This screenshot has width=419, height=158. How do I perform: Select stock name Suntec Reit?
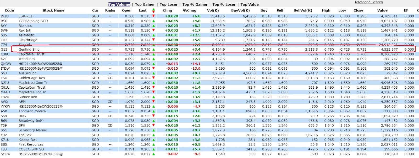pos(28,97)
